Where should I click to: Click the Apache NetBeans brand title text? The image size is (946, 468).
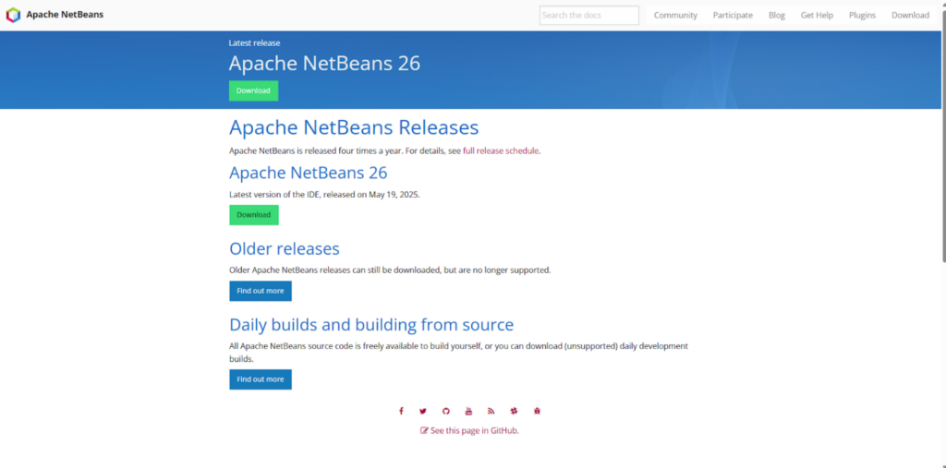[x=65, y=15]
